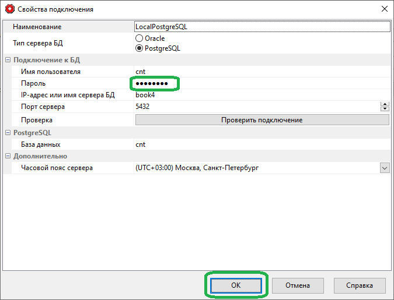Collapse the 'Подключение к БД' section
394x300 pixels.
click(8, 60)
